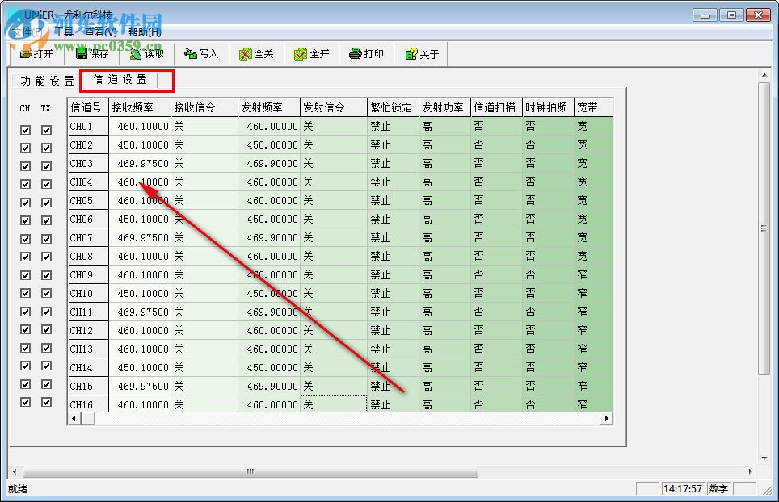Click the time 14:17:57 in status bar

click(x=683, y=488)
